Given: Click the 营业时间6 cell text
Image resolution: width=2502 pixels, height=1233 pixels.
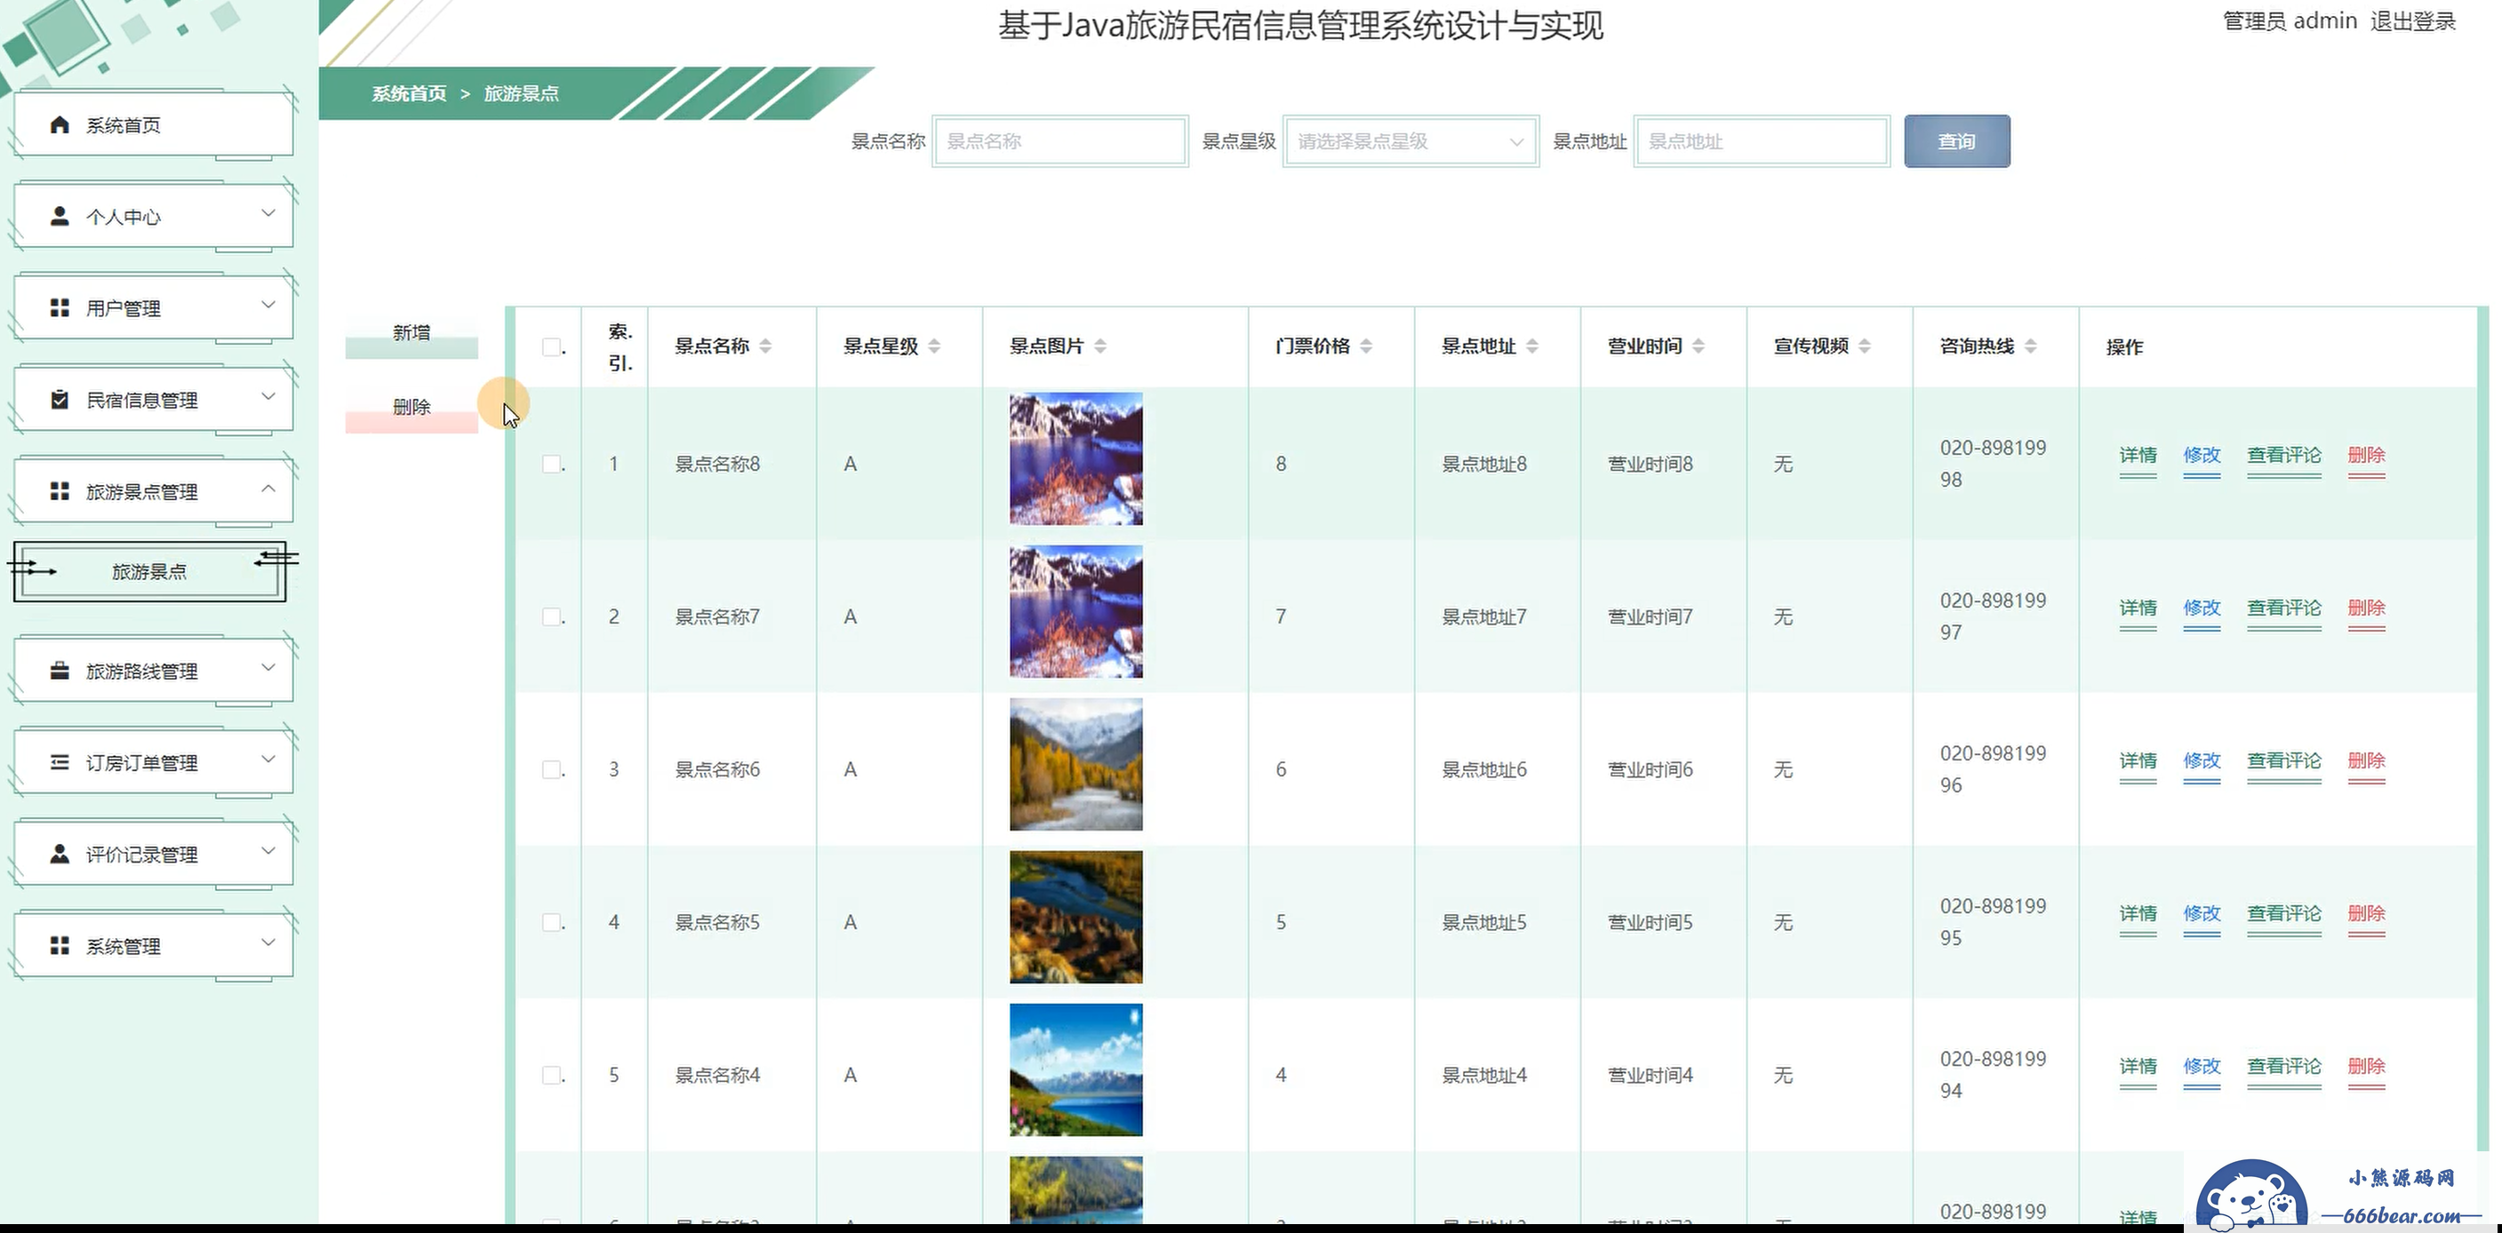Looking at the screenshot, I should click(1651, 769).
